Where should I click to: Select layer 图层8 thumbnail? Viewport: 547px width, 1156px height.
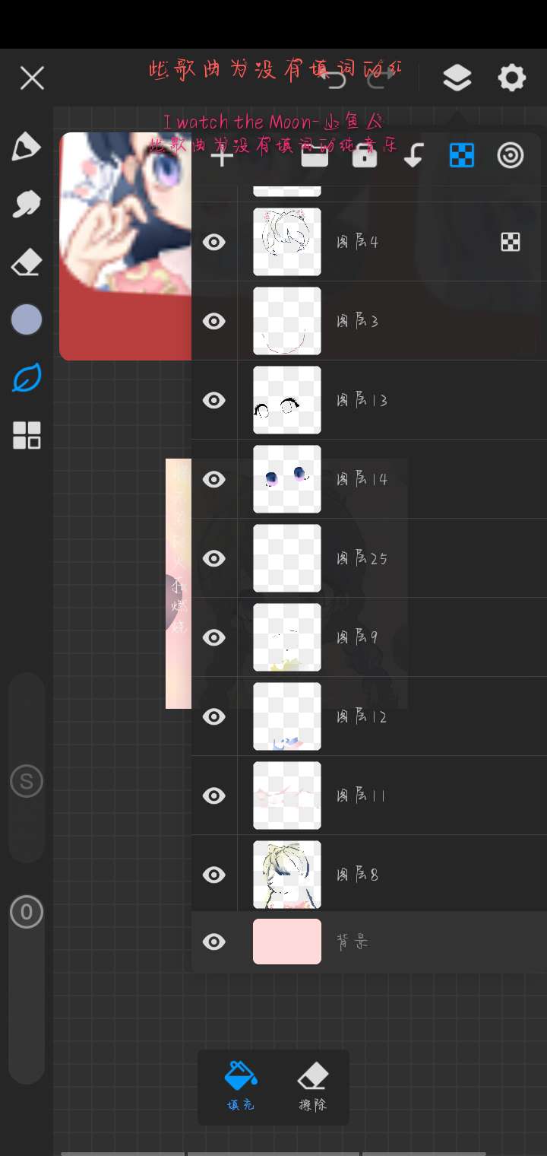point(286,875)
